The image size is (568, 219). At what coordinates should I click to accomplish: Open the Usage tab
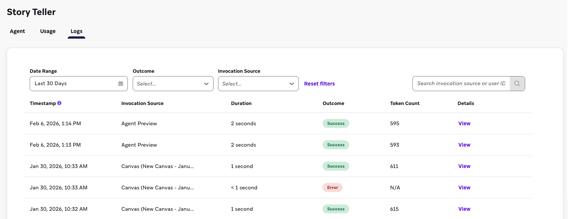tap(48, 31)
